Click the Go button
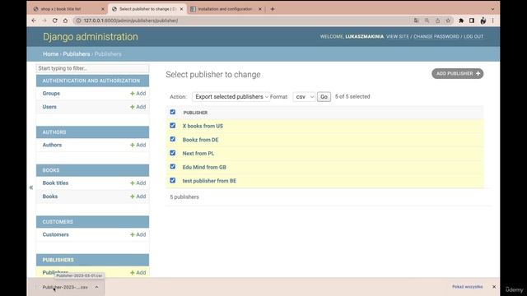 click(324, 97)
